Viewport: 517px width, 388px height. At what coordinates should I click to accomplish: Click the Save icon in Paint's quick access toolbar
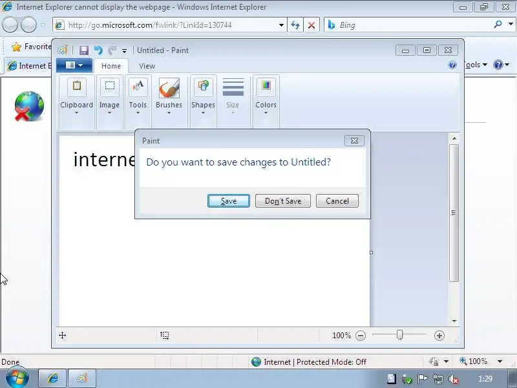[84, 50]
